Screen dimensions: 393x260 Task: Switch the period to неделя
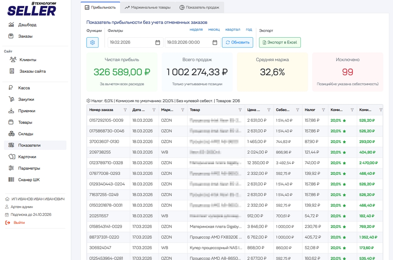click(196, 30)
